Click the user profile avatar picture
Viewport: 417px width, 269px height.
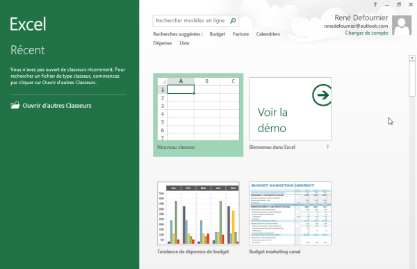402,25
